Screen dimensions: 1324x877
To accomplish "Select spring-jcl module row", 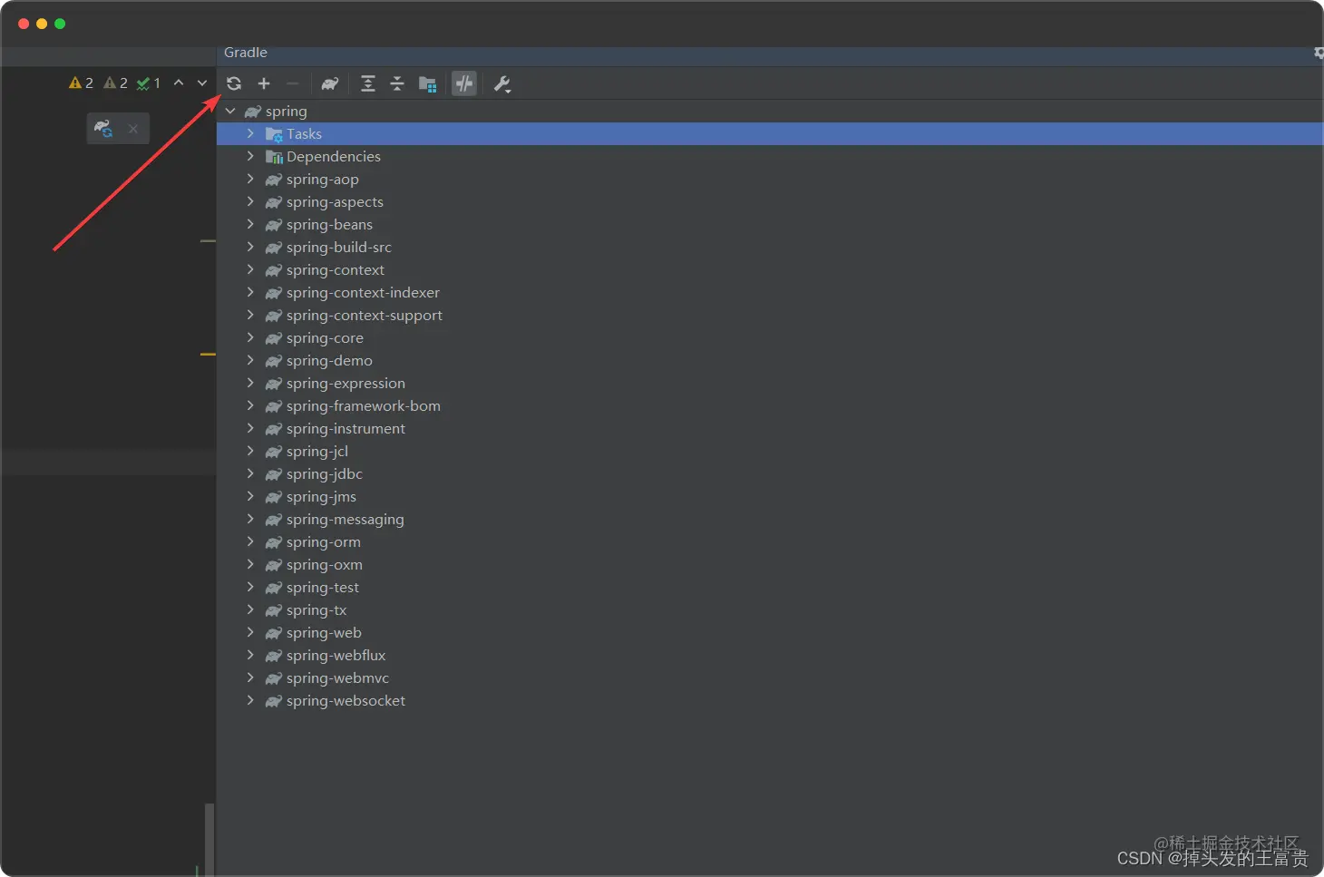I will (769, 451).
